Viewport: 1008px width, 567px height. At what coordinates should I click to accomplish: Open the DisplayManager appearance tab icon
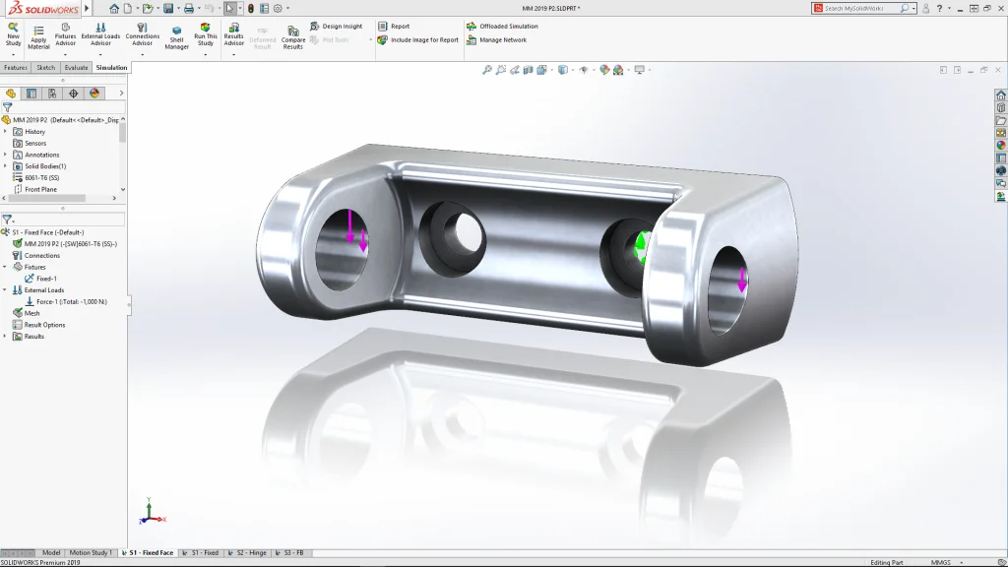pyautogui.click(x=94, y=94)
